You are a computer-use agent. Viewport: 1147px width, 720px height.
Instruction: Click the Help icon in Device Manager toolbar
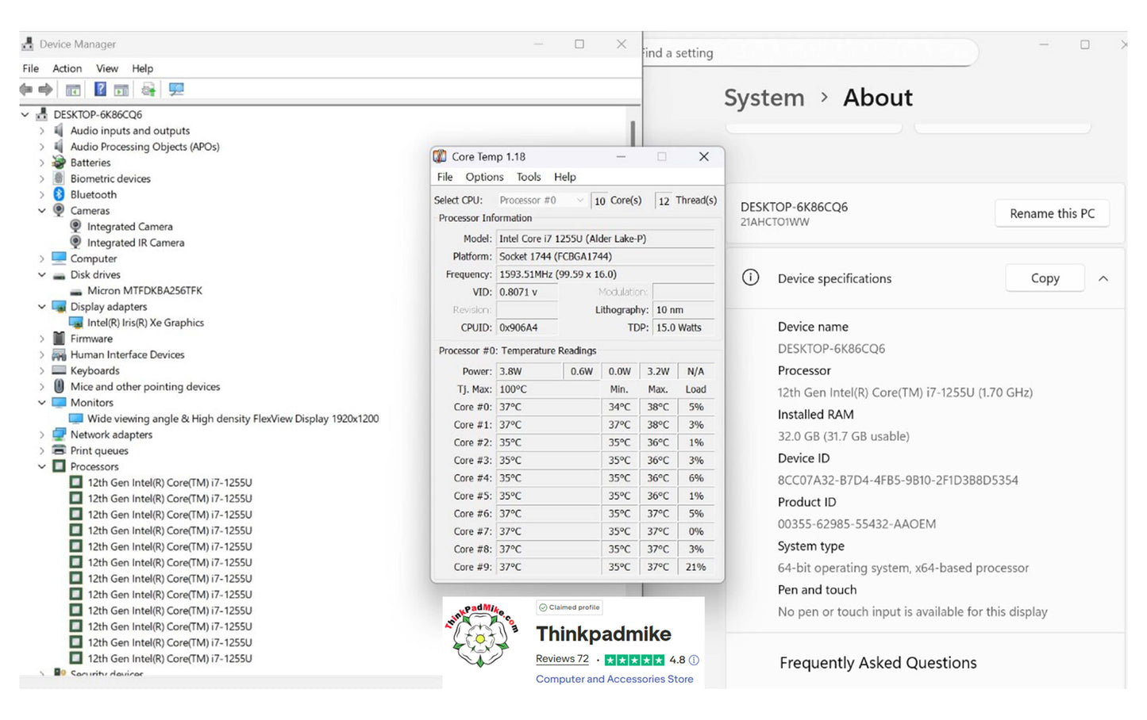pos(99,89)
